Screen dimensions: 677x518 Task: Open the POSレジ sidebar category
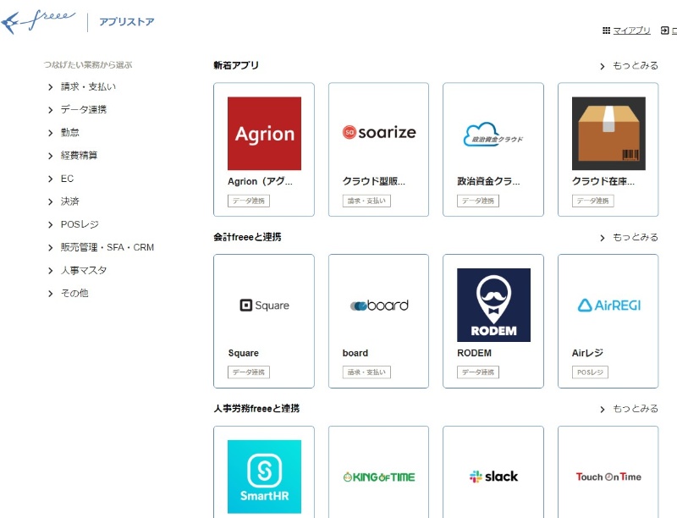tap(80, 224)
